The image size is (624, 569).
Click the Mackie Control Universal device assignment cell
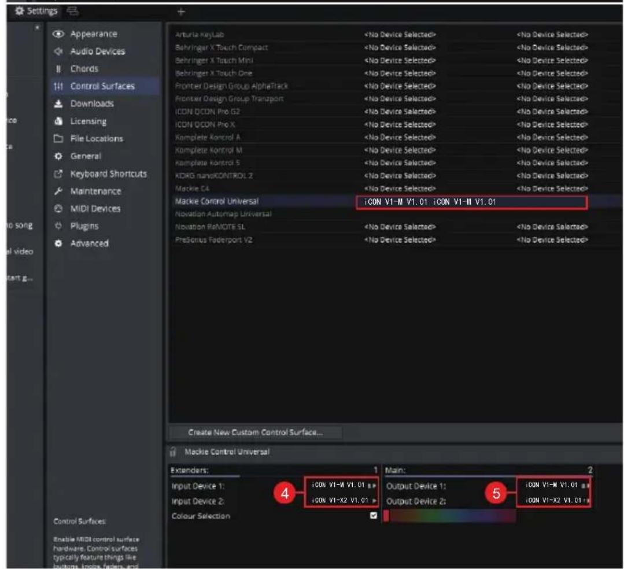click(471, 202)
